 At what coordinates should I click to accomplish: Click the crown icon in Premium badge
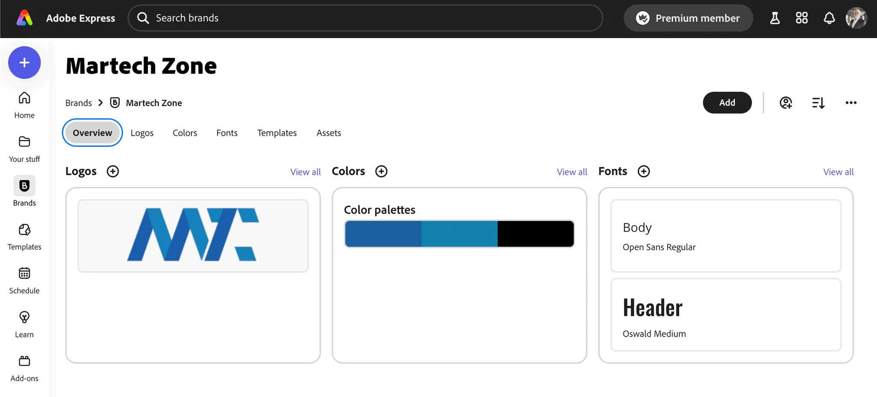(x=642, y=18)
